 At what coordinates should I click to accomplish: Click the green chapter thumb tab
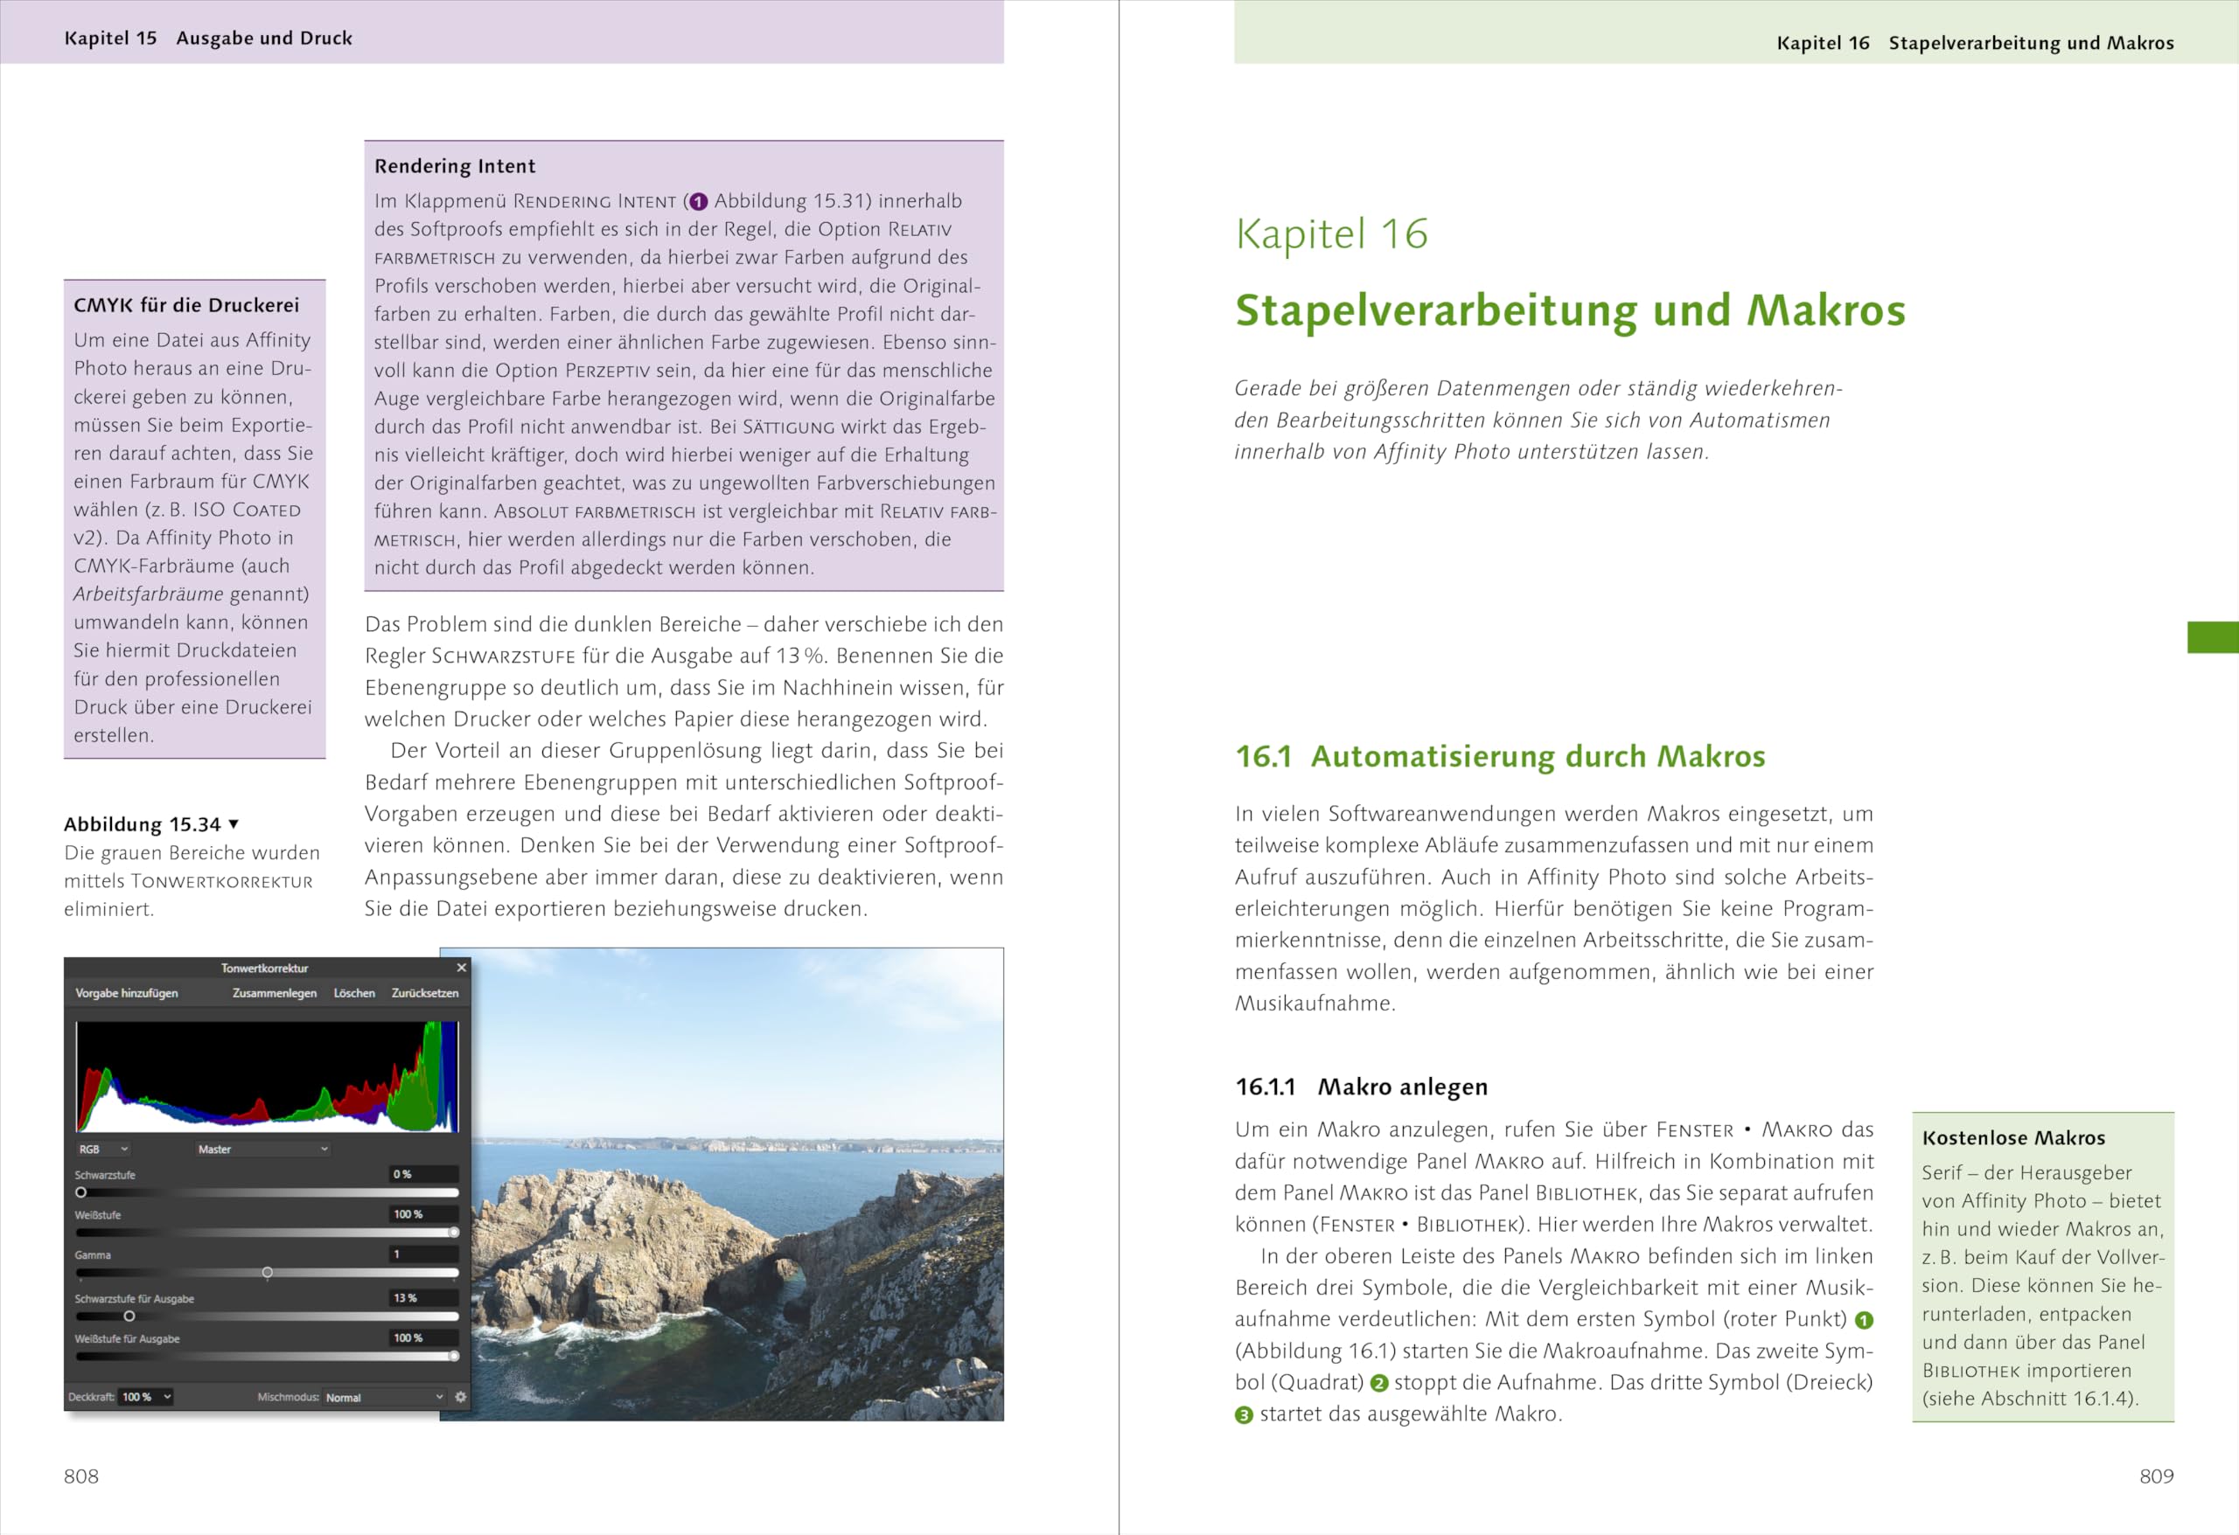pos(2213,637)
